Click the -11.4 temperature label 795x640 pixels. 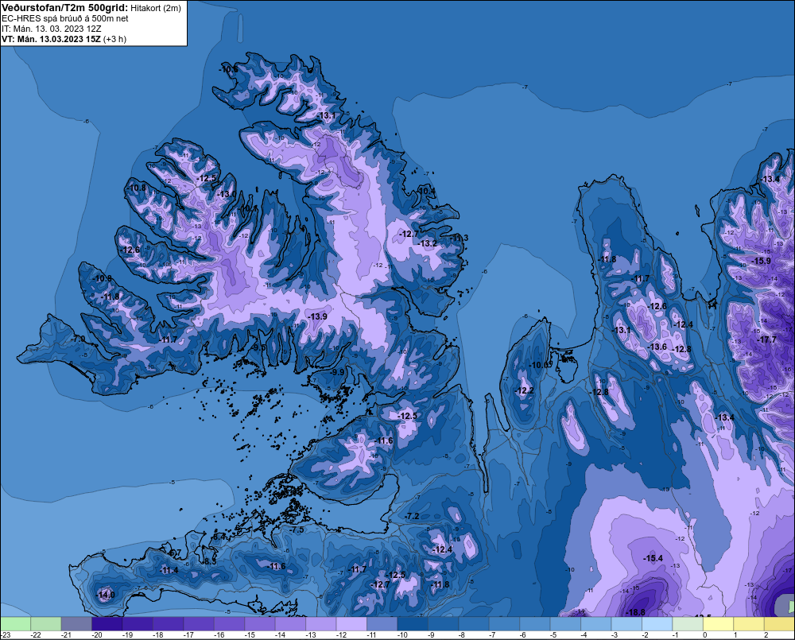(x=169, y=571)
